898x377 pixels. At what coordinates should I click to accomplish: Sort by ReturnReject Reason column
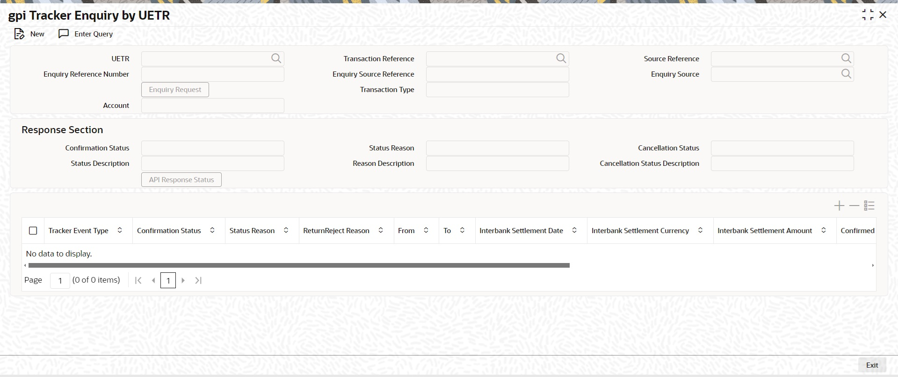click(x=381, y=230)
